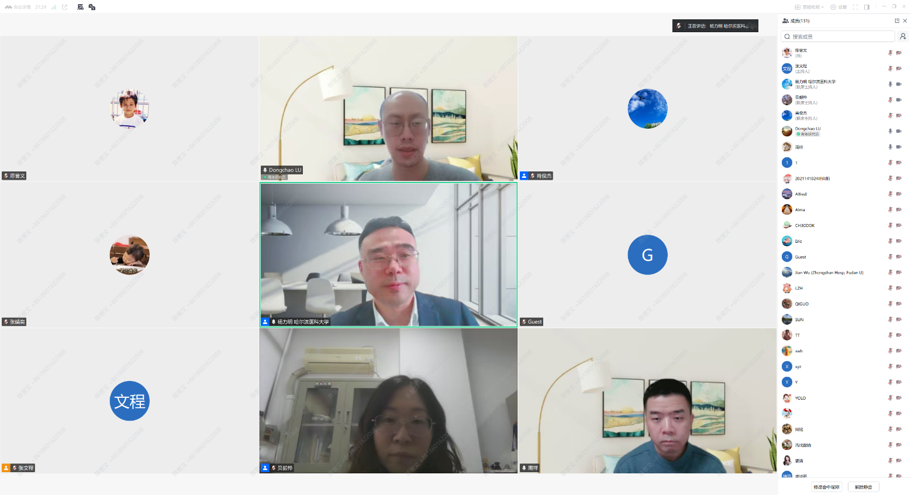
Task: Click the invite member icon beside search
Action: (x=903, y=36)
